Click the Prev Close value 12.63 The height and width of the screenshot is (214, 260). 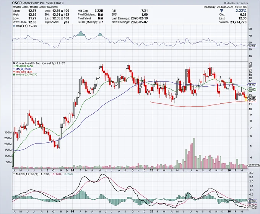[32, 22]
